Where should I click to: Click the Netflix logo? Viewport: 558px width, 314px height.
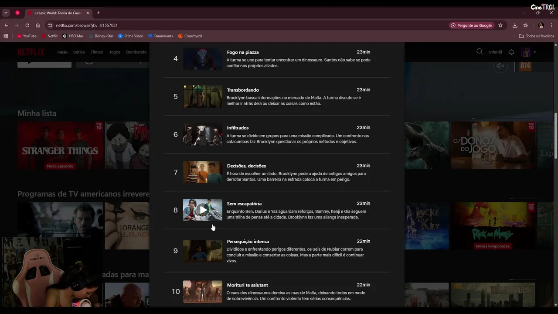tap(31, 52)
